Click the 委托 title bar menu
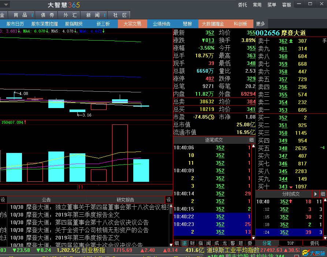Image resolution: width=327 pixels, height=257 pixels. (x=242, y=5)
